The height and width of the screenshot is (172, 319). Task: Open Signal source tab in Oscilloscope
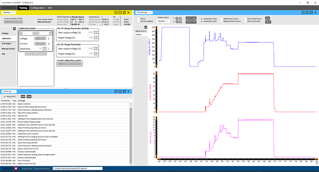[x=141, y=31]
